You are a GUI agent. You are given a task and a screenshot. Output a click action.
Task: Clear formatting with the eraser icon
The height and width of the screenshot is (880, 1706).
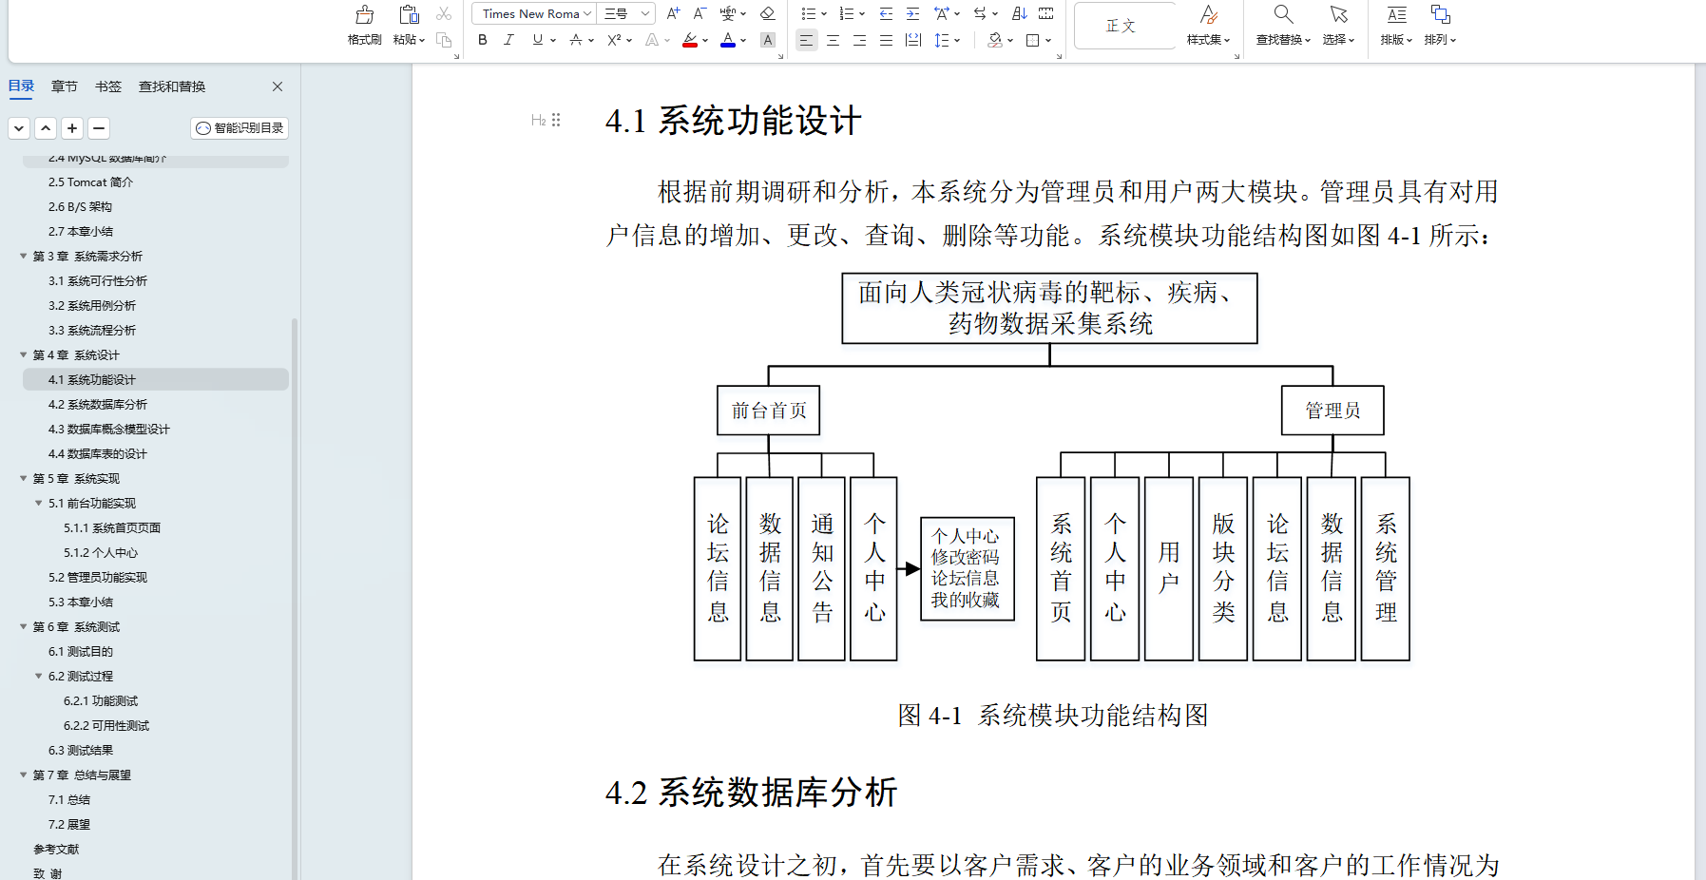click(x=768, y=13)
